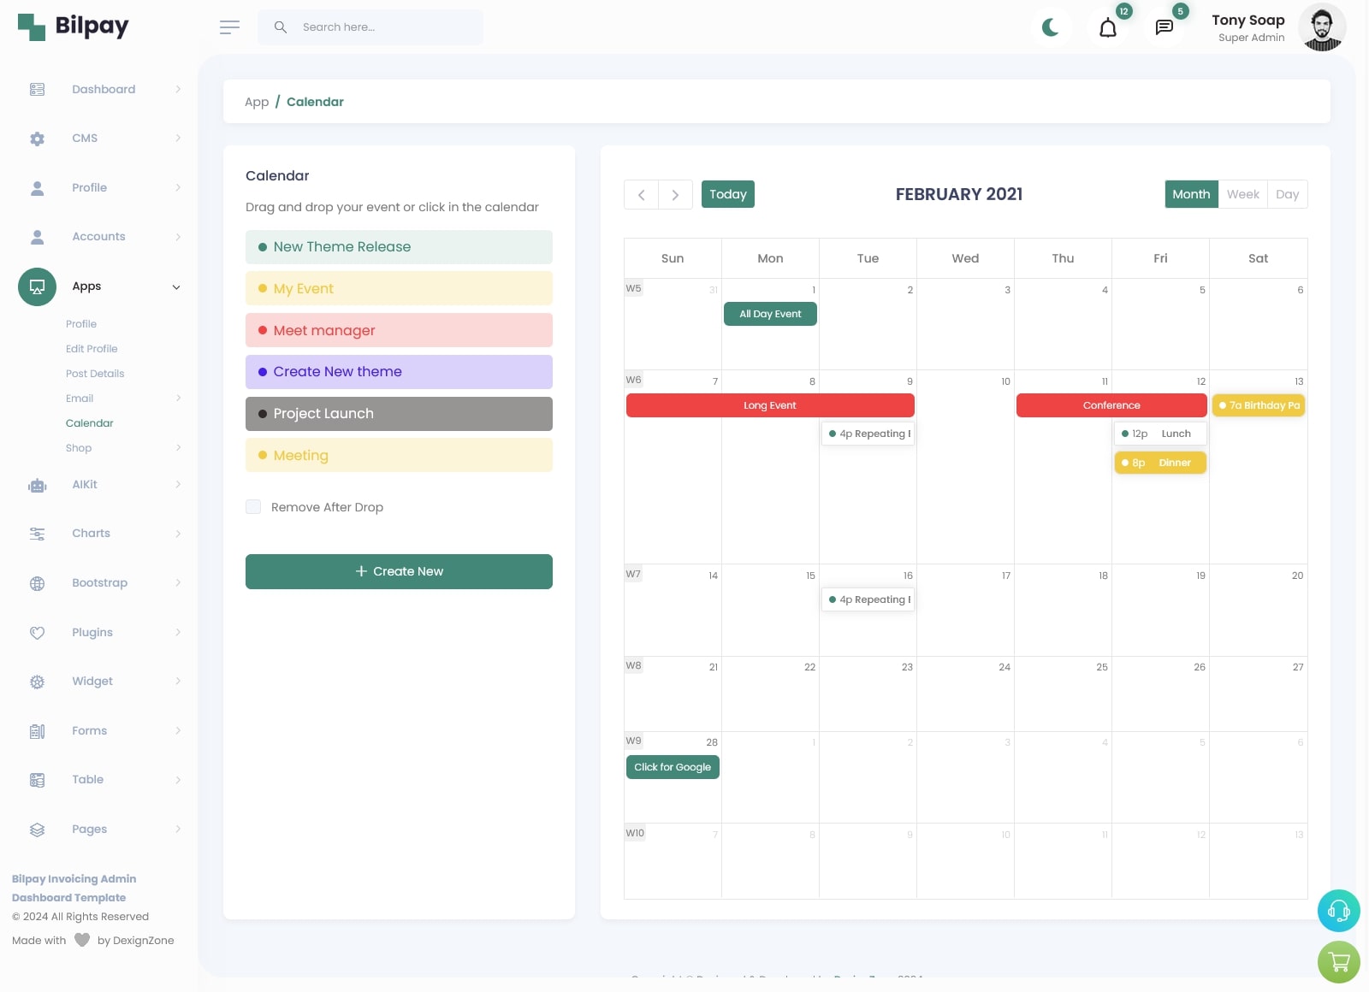Toggle dark mode with the moon icon

[1051, 27]
